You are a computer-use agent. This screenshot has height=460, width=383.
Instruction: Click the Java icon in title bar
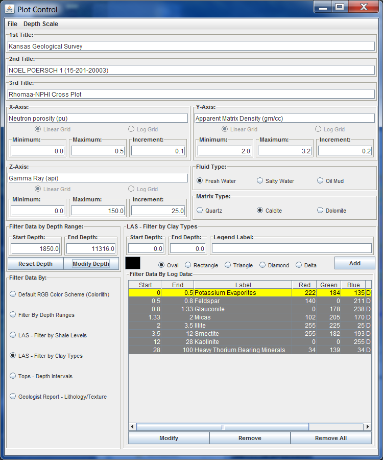9,9
